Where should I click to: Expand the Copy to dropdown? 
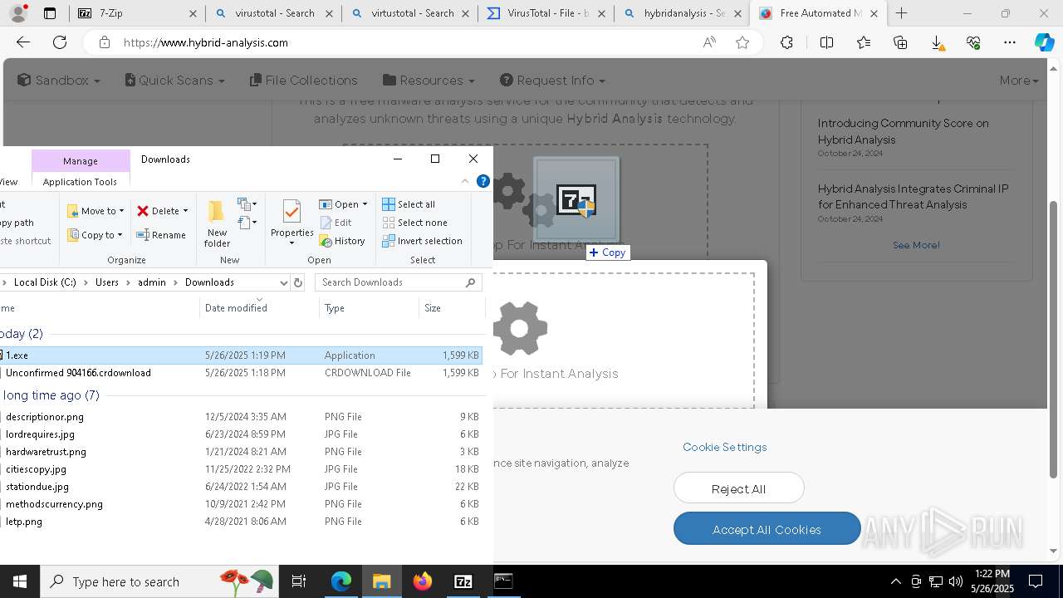120,235
